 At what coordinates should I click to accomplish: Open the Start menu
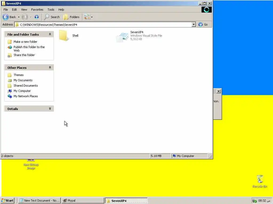(7, 201)
